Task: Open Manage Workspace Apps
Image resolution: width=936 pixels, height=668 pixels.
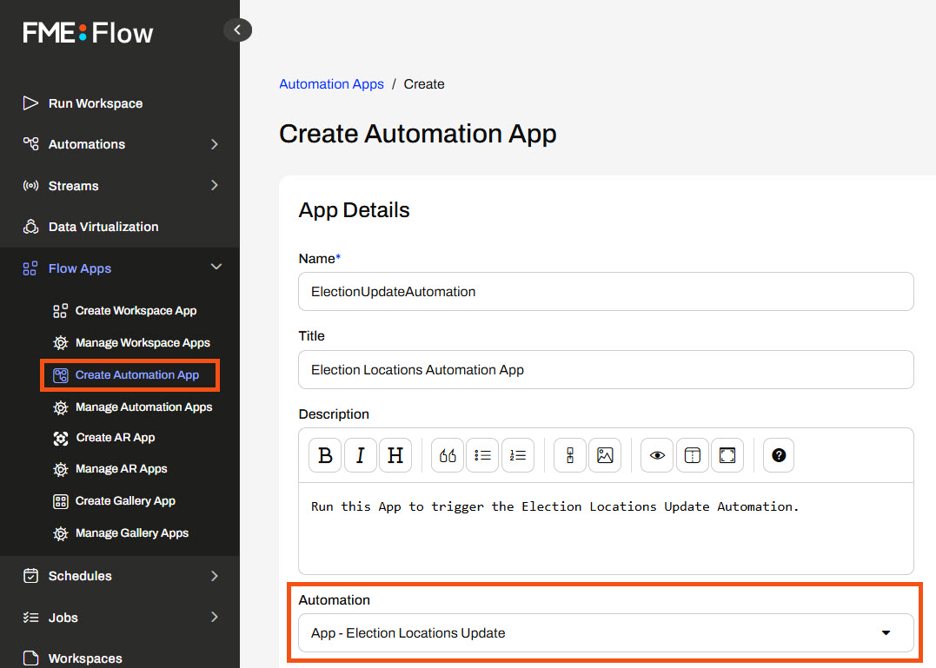Action: click(x=143, y=343)
